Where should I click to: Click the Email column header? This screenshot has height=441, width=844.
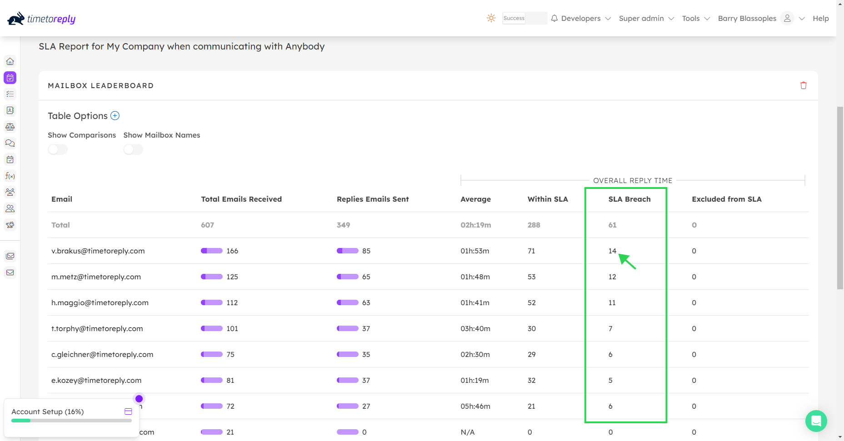coord(62,199)
